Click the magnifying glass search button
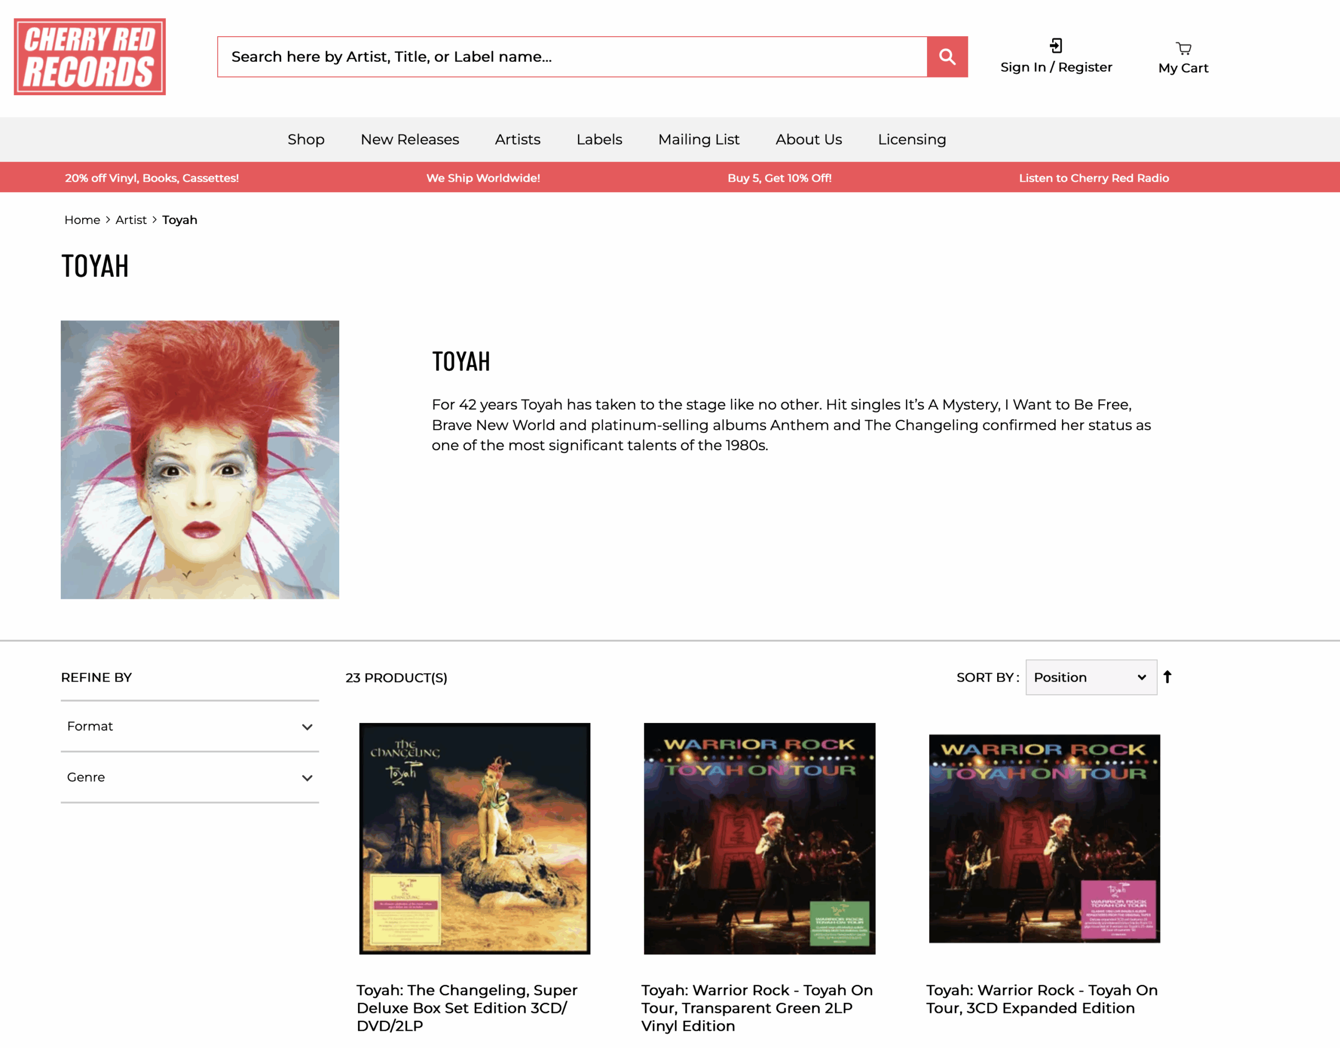Screen dimensions: 1340x1048 (x=947, y=57)
